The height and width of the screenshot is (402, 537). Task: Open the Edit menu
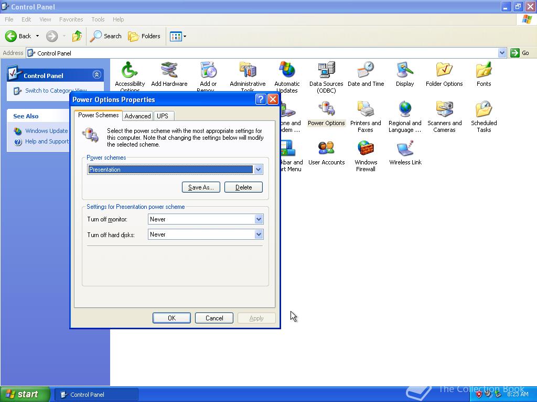pyautogui.click(x=26, y=19)
